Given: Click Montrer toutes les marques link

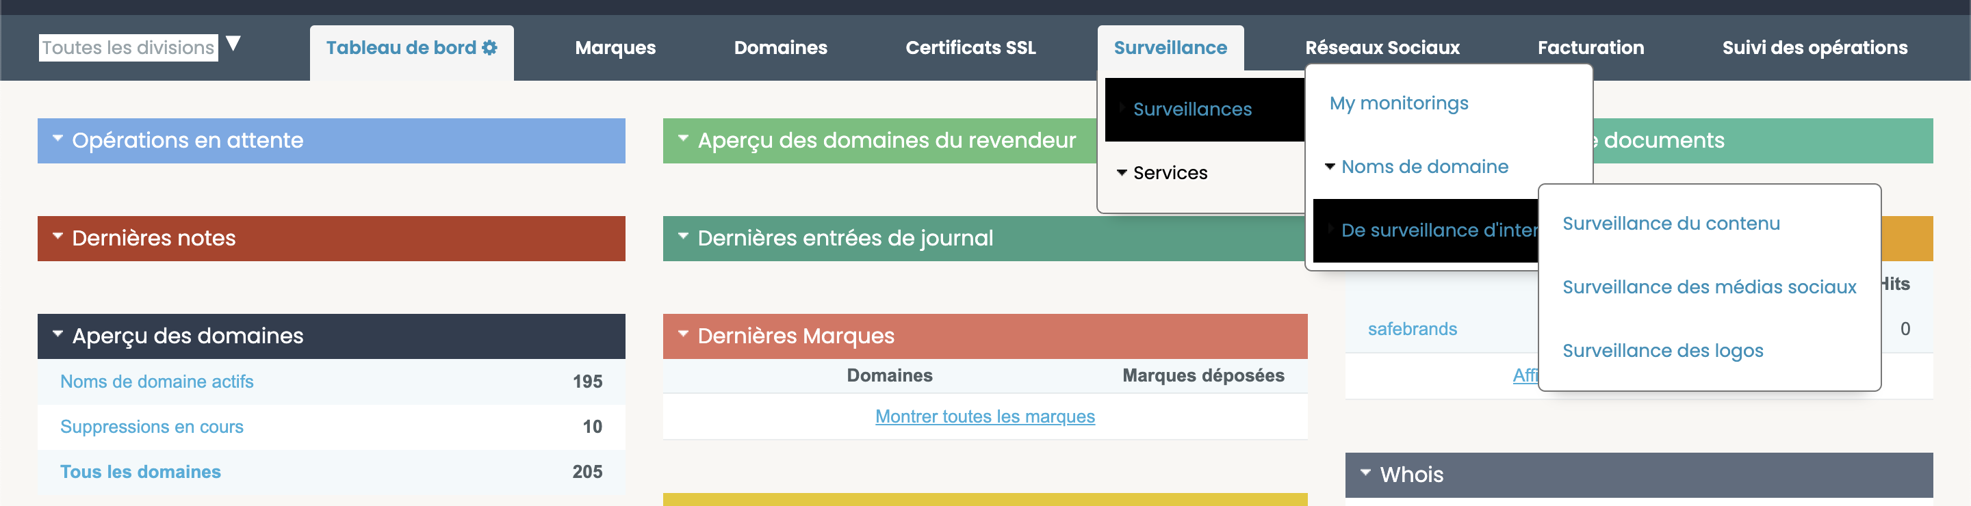Looking at the screenshot, I should tap(985, 416).
